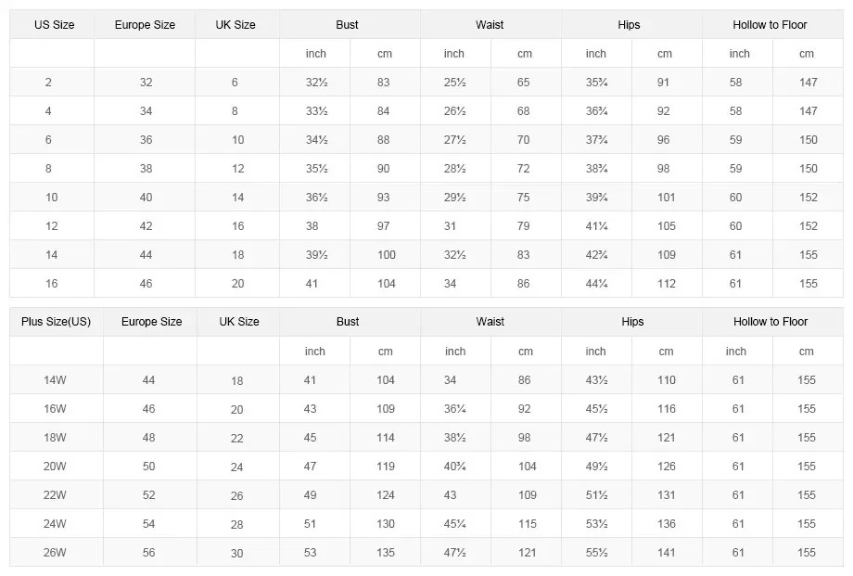
Task: Select Europe size 40 cell
Action: [x=146, y=198]
